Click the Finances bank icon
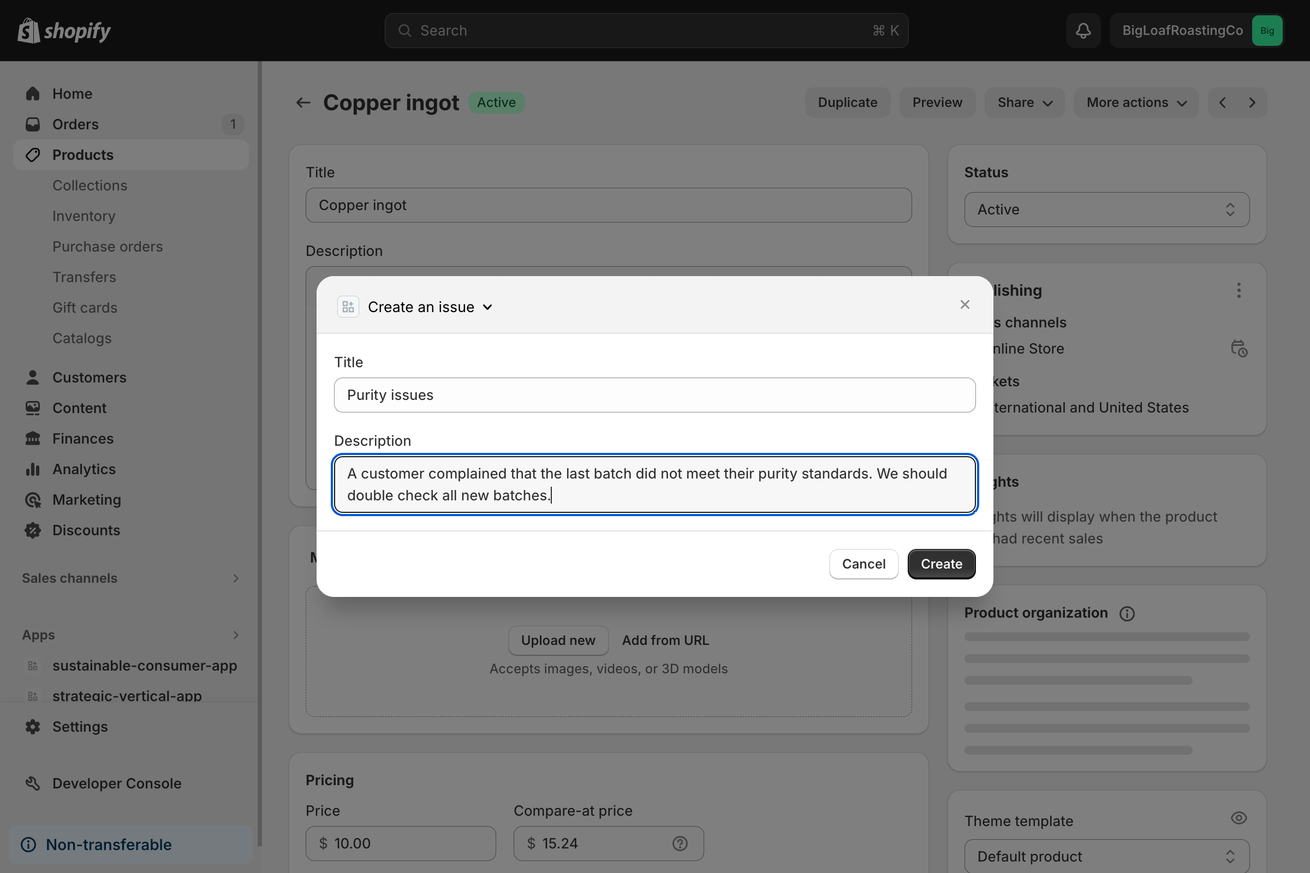Image resolution: width=1310 pixels, height=873 pixels. tap(33, 439)
